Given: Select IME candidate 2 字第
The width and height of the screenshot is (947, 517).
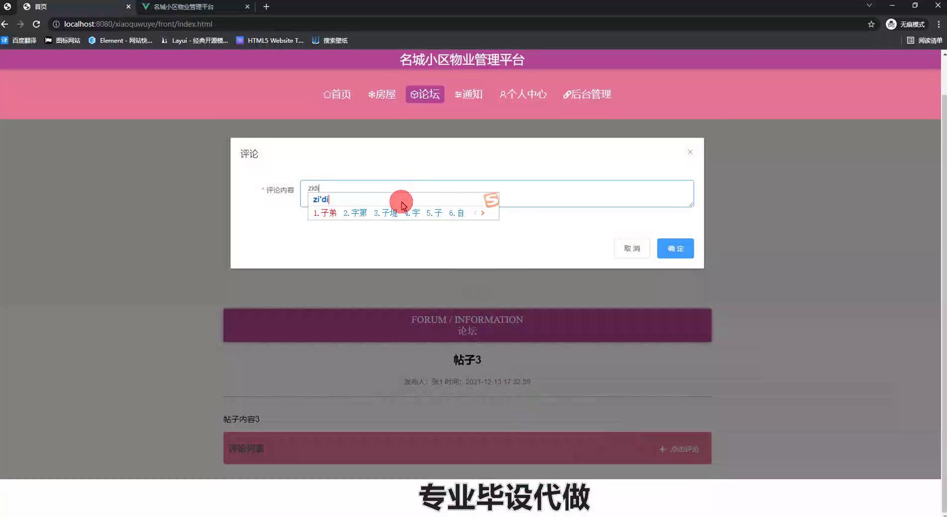Looking at the screenshot, I should tap(355, 213).
